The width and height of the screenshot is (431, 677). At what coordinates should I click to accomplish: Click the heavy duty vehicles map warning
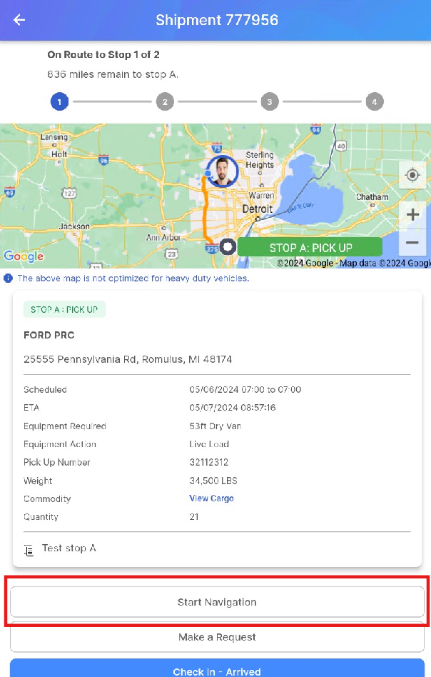point(133,278)
